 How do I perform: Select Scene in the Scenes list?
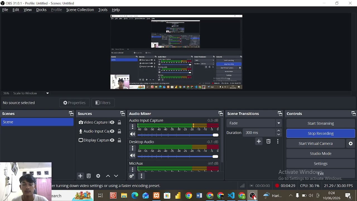pyautogui.click(x=37, y=122)
